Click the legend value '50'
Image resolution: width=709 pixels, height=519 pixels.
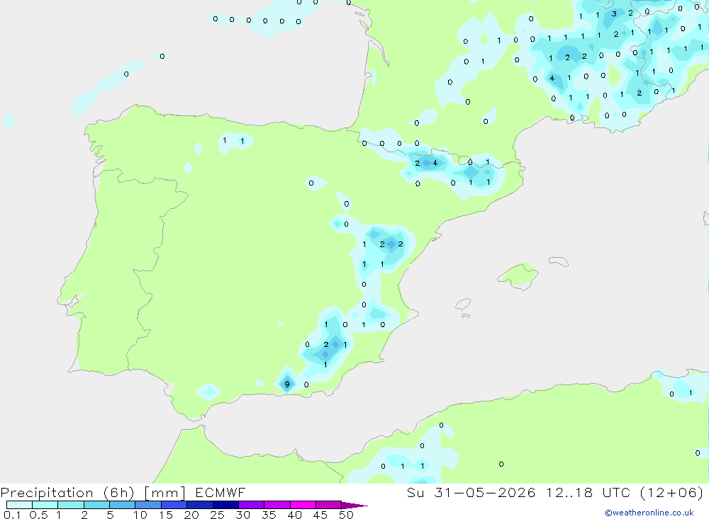[x=347, y=515]
